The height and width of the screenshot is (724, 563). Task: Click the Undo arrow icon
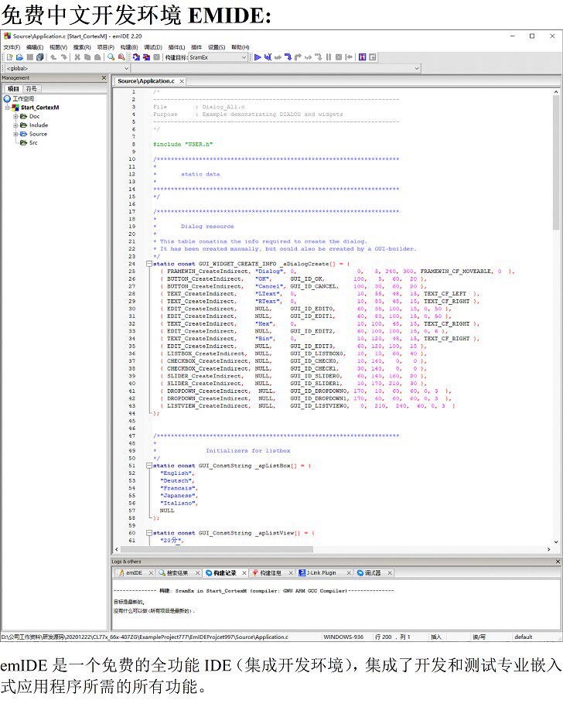coord(53,57)
